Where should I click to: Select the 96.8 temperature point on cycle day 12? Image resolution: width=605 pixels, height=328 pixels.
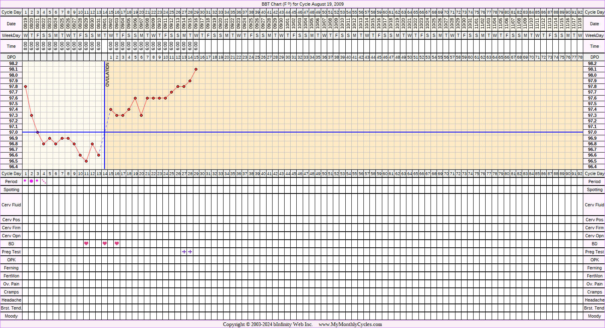click(92, 144)
